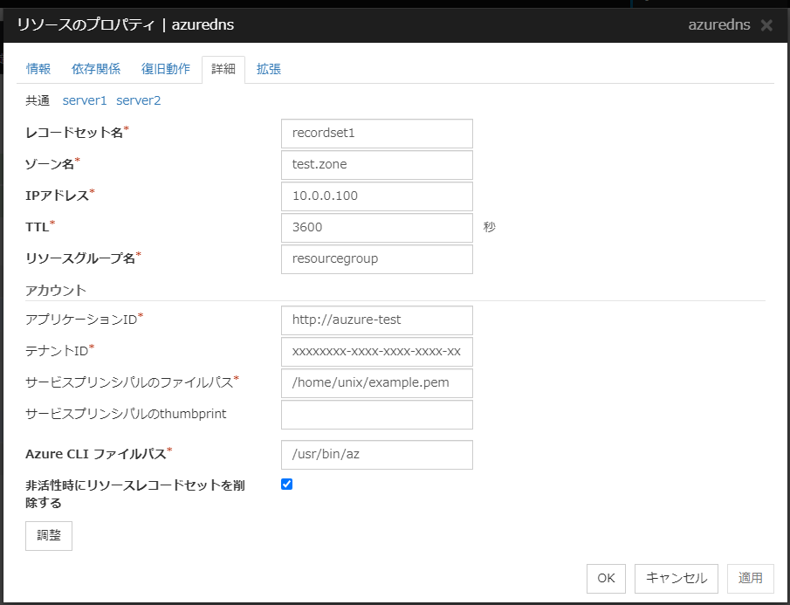Screen dimensions: 790x605
Task: Open the server1 settings link
Action: click(85, 100)
